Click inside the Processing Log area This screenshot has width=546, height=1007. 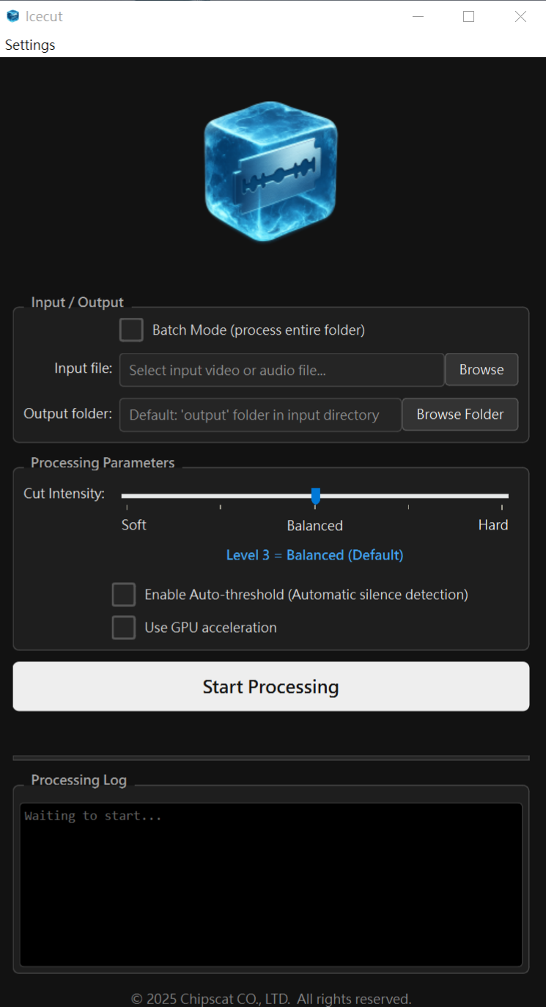(270, 885)
